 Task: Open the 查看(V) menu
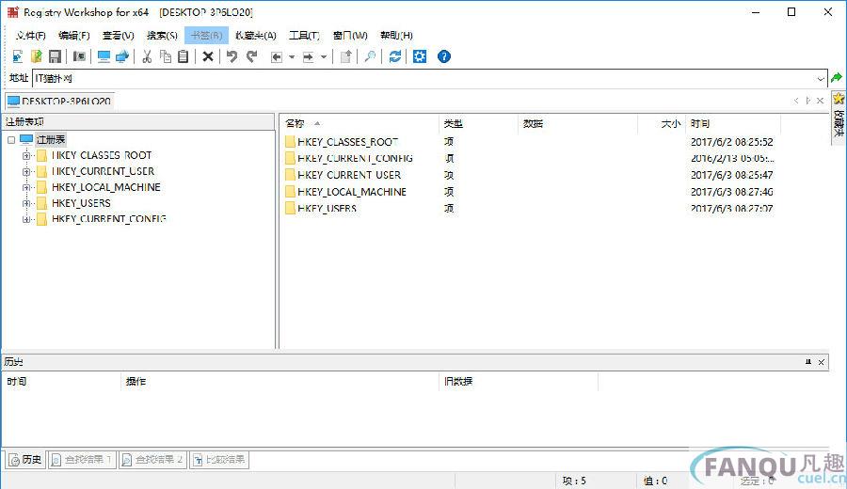point(119,36)
